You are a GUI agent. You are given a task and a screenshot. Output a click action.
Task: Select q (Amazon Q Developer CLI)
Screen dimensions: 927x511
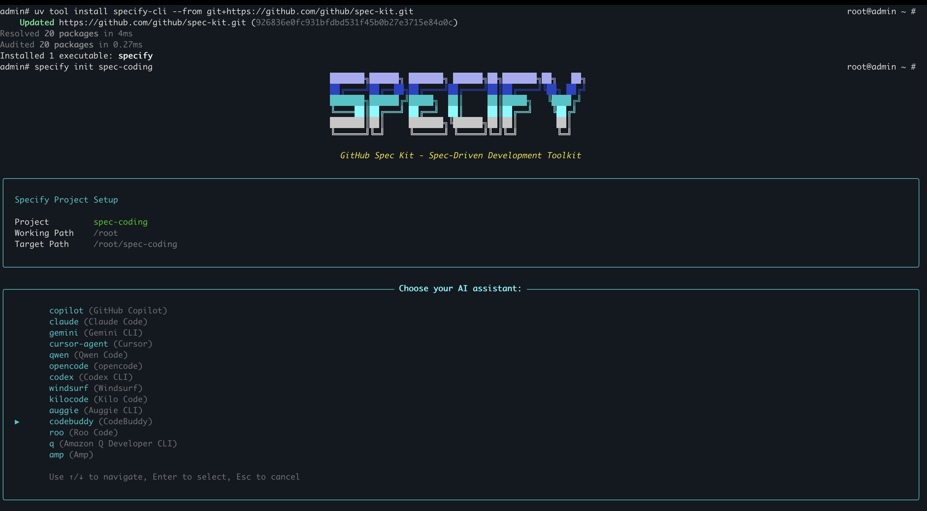113,444
